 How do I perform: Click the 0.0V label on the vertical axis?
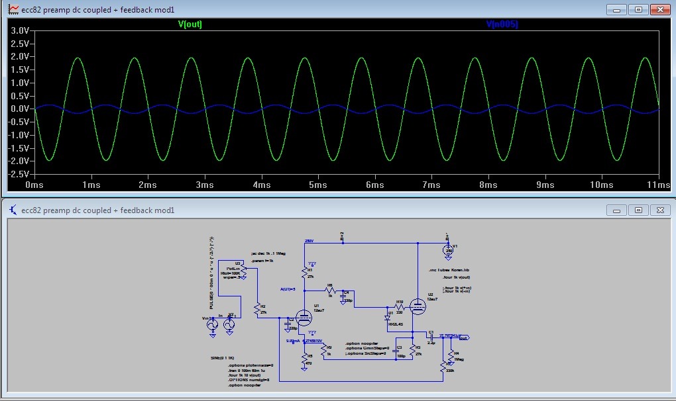(x=20, y=109)
